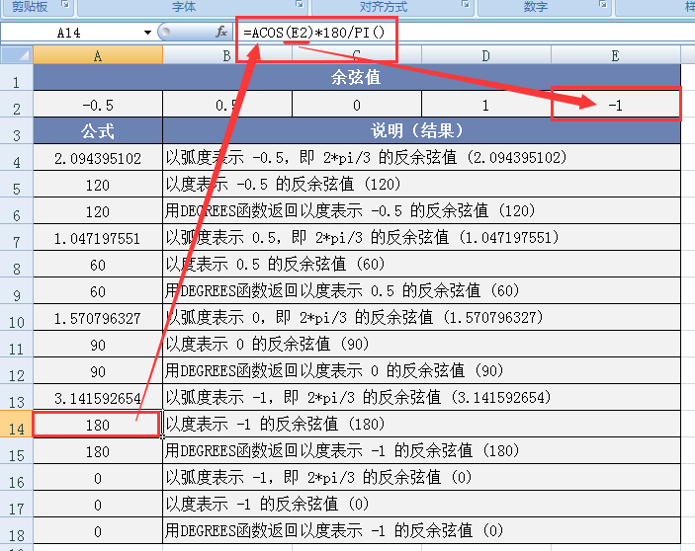Expand the Name Box dropdown arrow

pyautogui.click(x=147, y=33)
